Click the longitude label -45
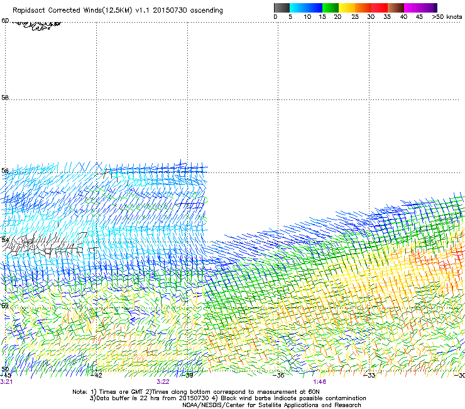The image size is (465, 409). (x=6, y=375)
